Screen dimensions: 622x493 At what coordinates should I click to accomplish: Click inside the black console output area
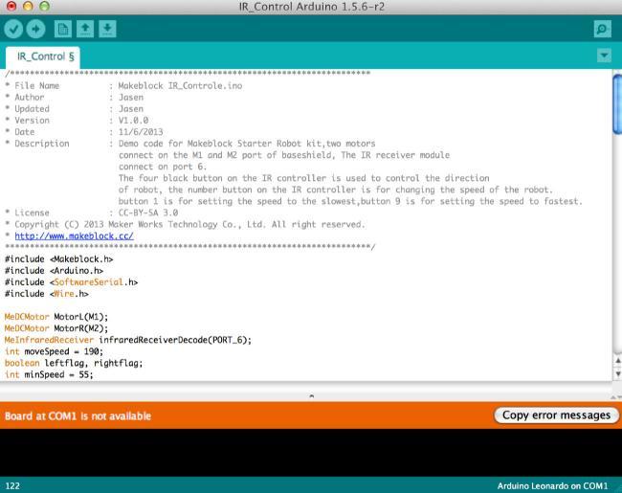(x=311, y=452)
